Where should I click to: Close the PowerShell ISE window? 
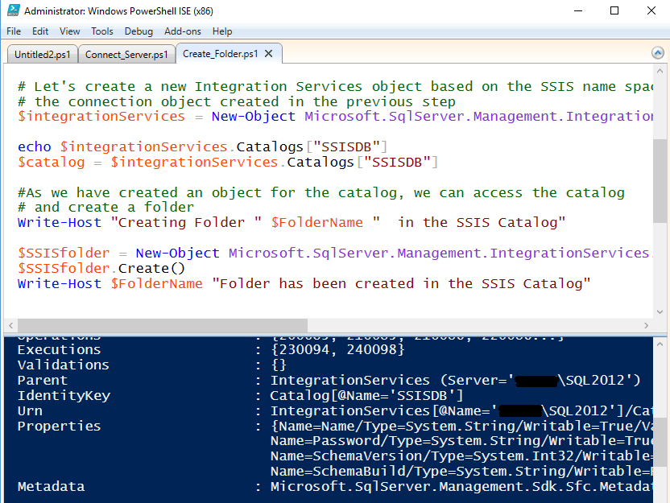coord(651,10)
